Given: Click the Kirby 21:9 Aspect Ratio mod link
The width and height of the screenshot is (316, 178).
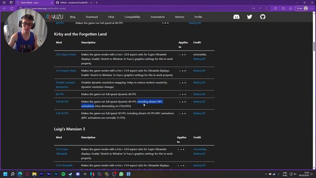Looking at the screenshot, I should (66, 71).
